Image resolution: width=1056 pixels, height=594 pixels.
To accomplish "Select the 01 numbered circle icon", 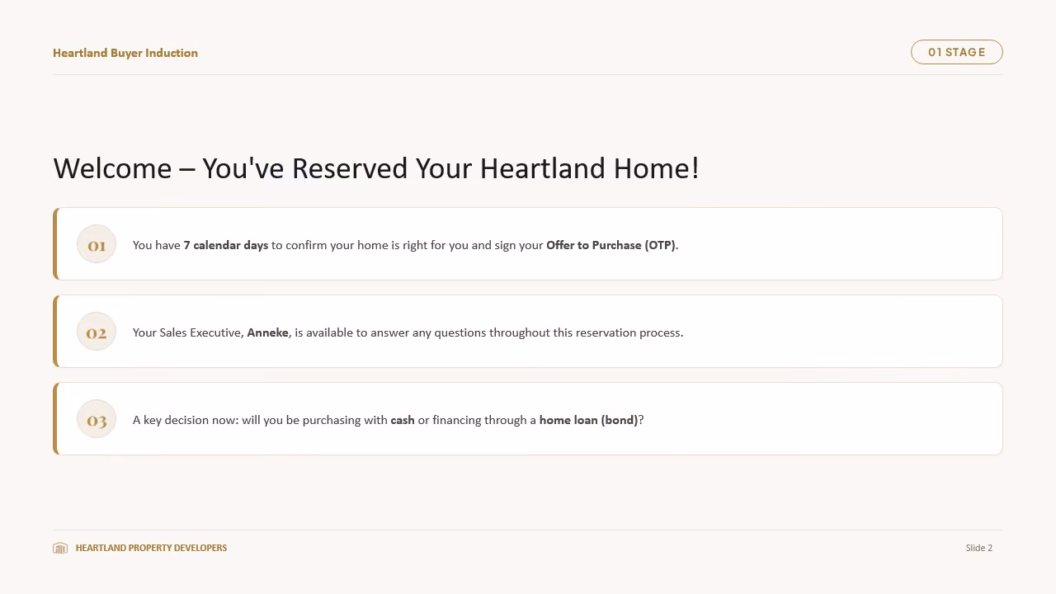I will click(97, 245).
